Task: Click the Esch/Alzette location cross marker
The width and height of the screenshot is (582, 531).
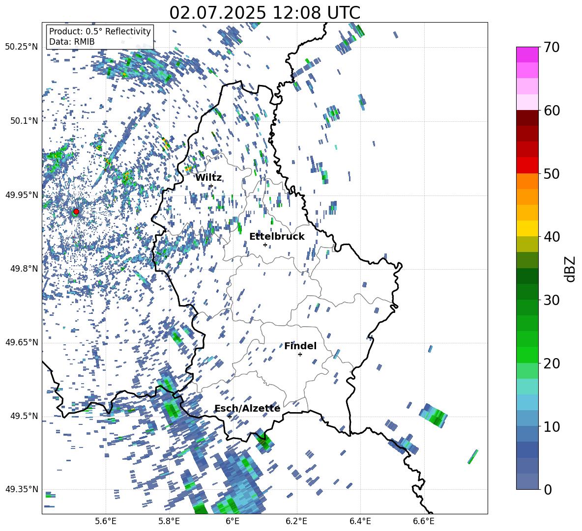Action: click(230, 417)
